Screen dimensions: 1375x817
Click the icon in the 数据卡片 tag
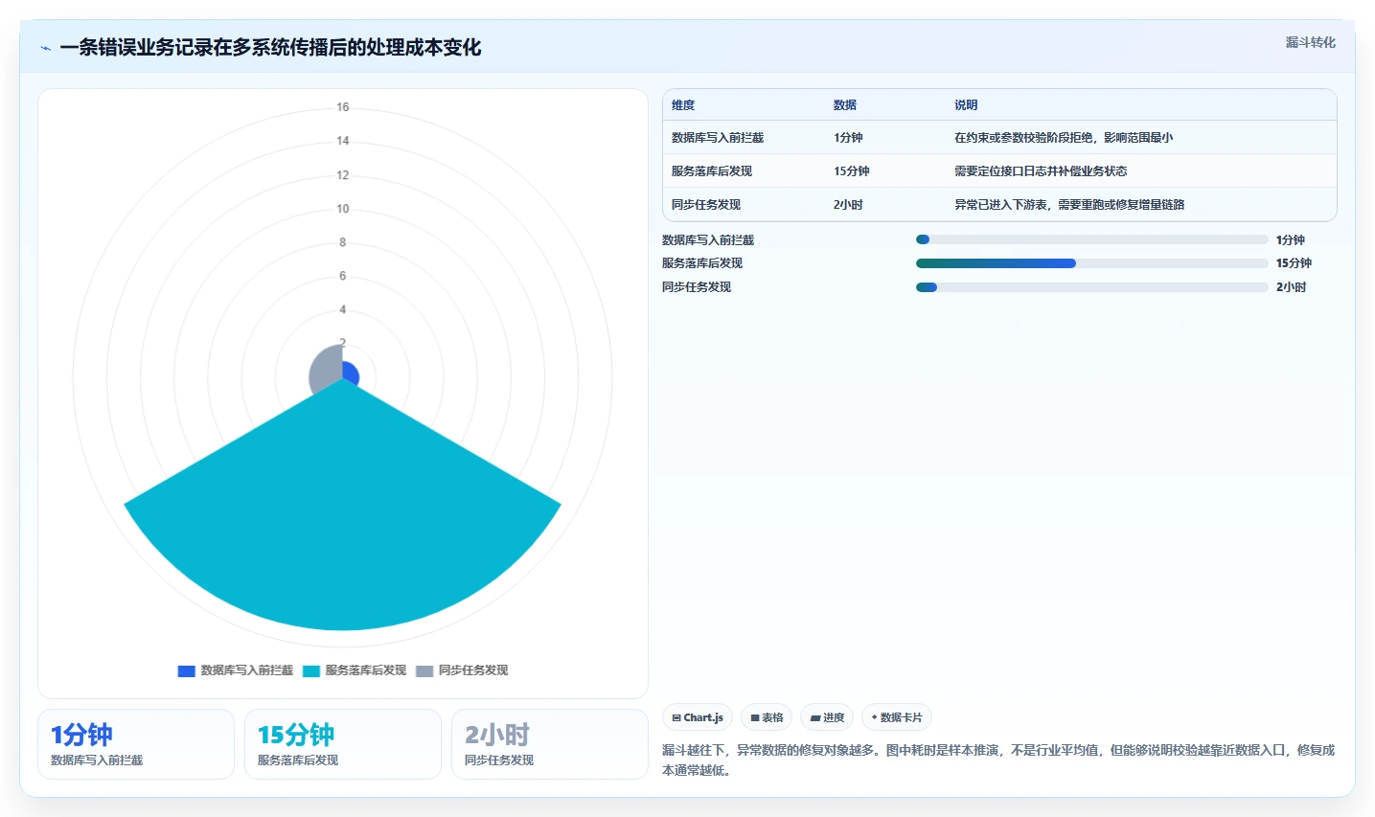tap(874, 717)
